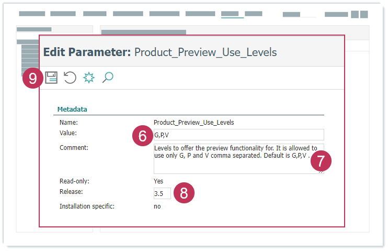Click the Edit Parameter dialog title

coord(159,52)
